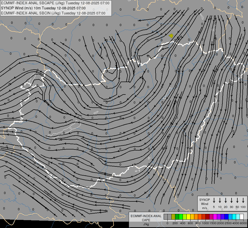Click the 2000 tick label on the CAPE scale
The height and width of the screenshot is (228, 248).
point(221,223)
